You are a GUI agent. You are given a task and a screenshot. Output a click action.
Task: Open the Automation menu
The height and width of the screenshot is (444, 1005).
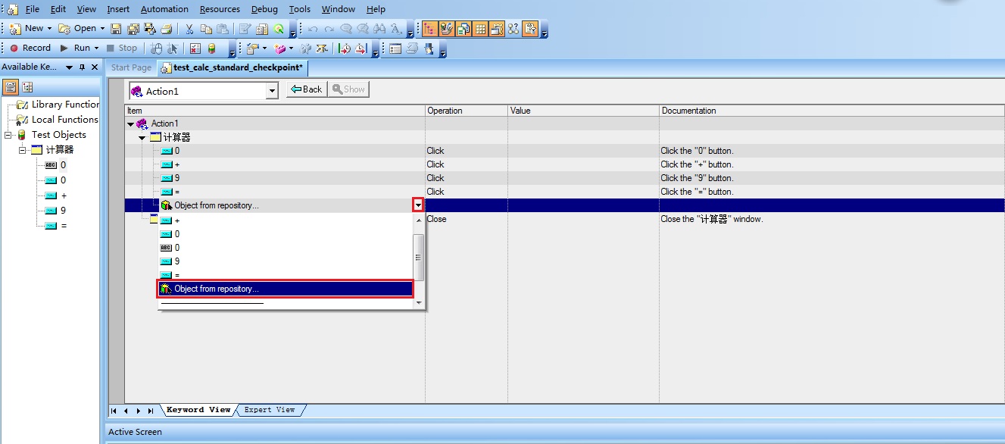click(x=164, y=9)
